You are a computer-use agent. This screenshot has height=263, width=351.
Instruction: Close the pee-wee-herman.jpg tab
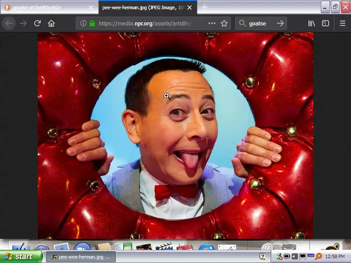click(190, 7)
